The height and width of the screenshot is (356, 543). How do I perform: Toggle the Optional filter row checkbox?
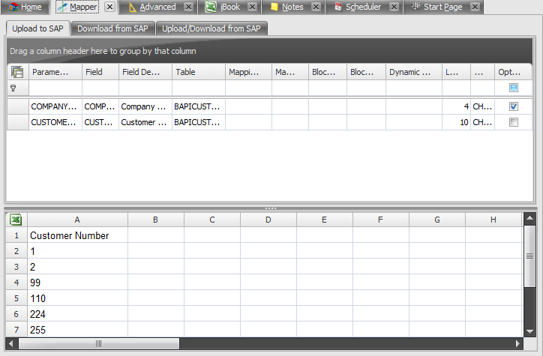click(514, 88)
